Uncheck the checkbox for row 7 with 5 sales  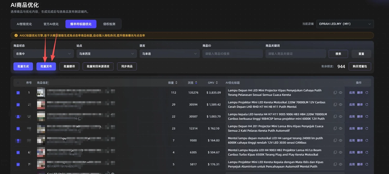pyautogui.click(x=18, y=164)
